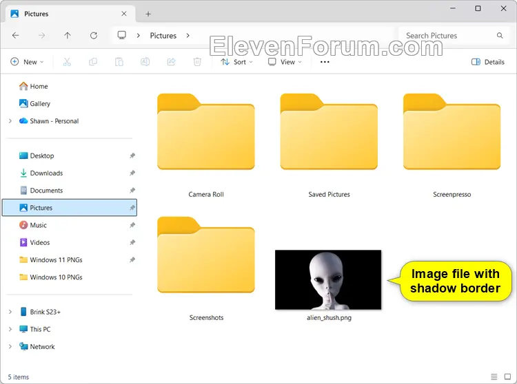Go up one folder level

(x=68, y=36)
